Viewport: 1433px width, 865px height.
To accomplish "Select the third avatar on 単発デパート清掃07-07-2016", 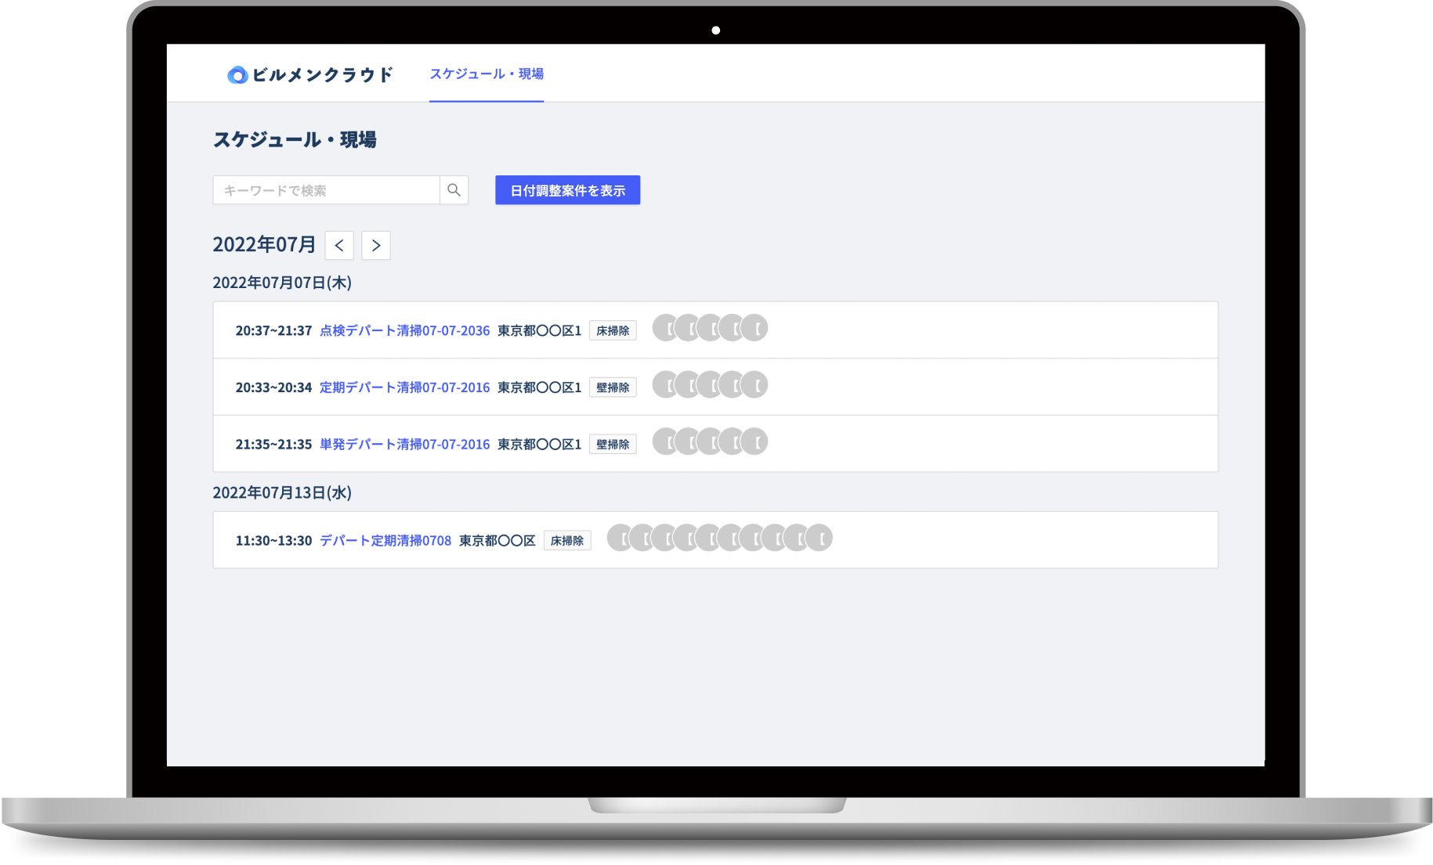I will coord(710,442).
